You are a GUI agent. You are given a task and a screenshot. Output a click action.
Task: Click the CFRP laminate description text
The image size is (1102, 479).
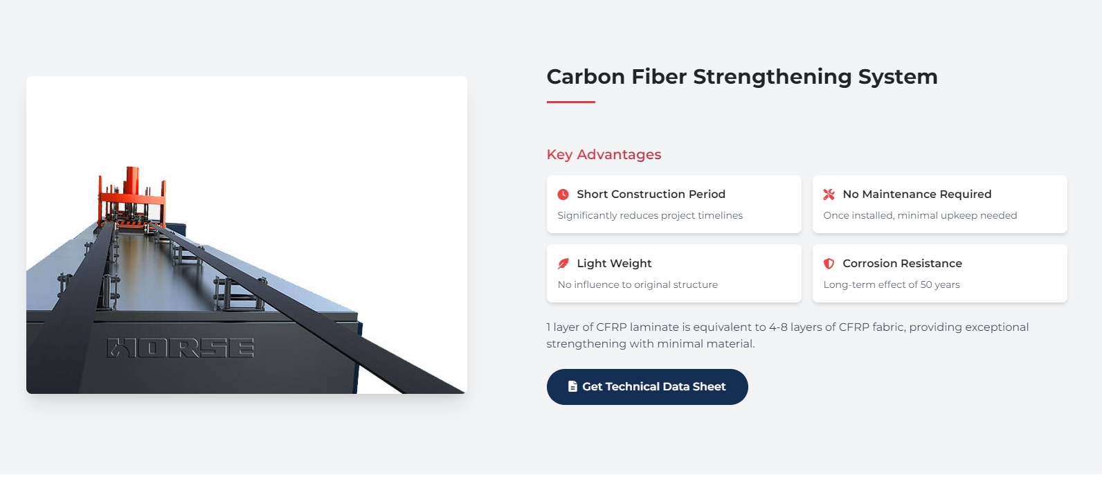pos(787,334)
